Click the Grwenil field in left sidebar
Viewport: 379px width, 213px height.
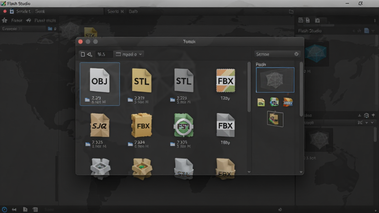(x=23, y=29)
